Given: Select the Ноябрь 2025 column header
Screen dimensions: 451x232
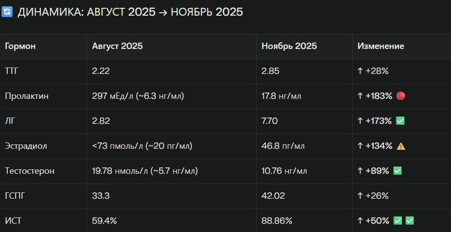Looking at the screenshot, I should tap(289, 46).
